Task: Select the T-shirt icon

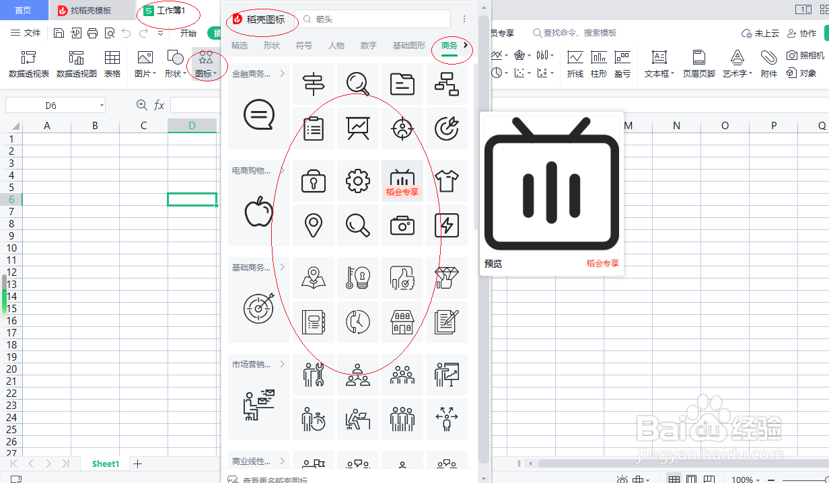Action: (x=447, y=181)
